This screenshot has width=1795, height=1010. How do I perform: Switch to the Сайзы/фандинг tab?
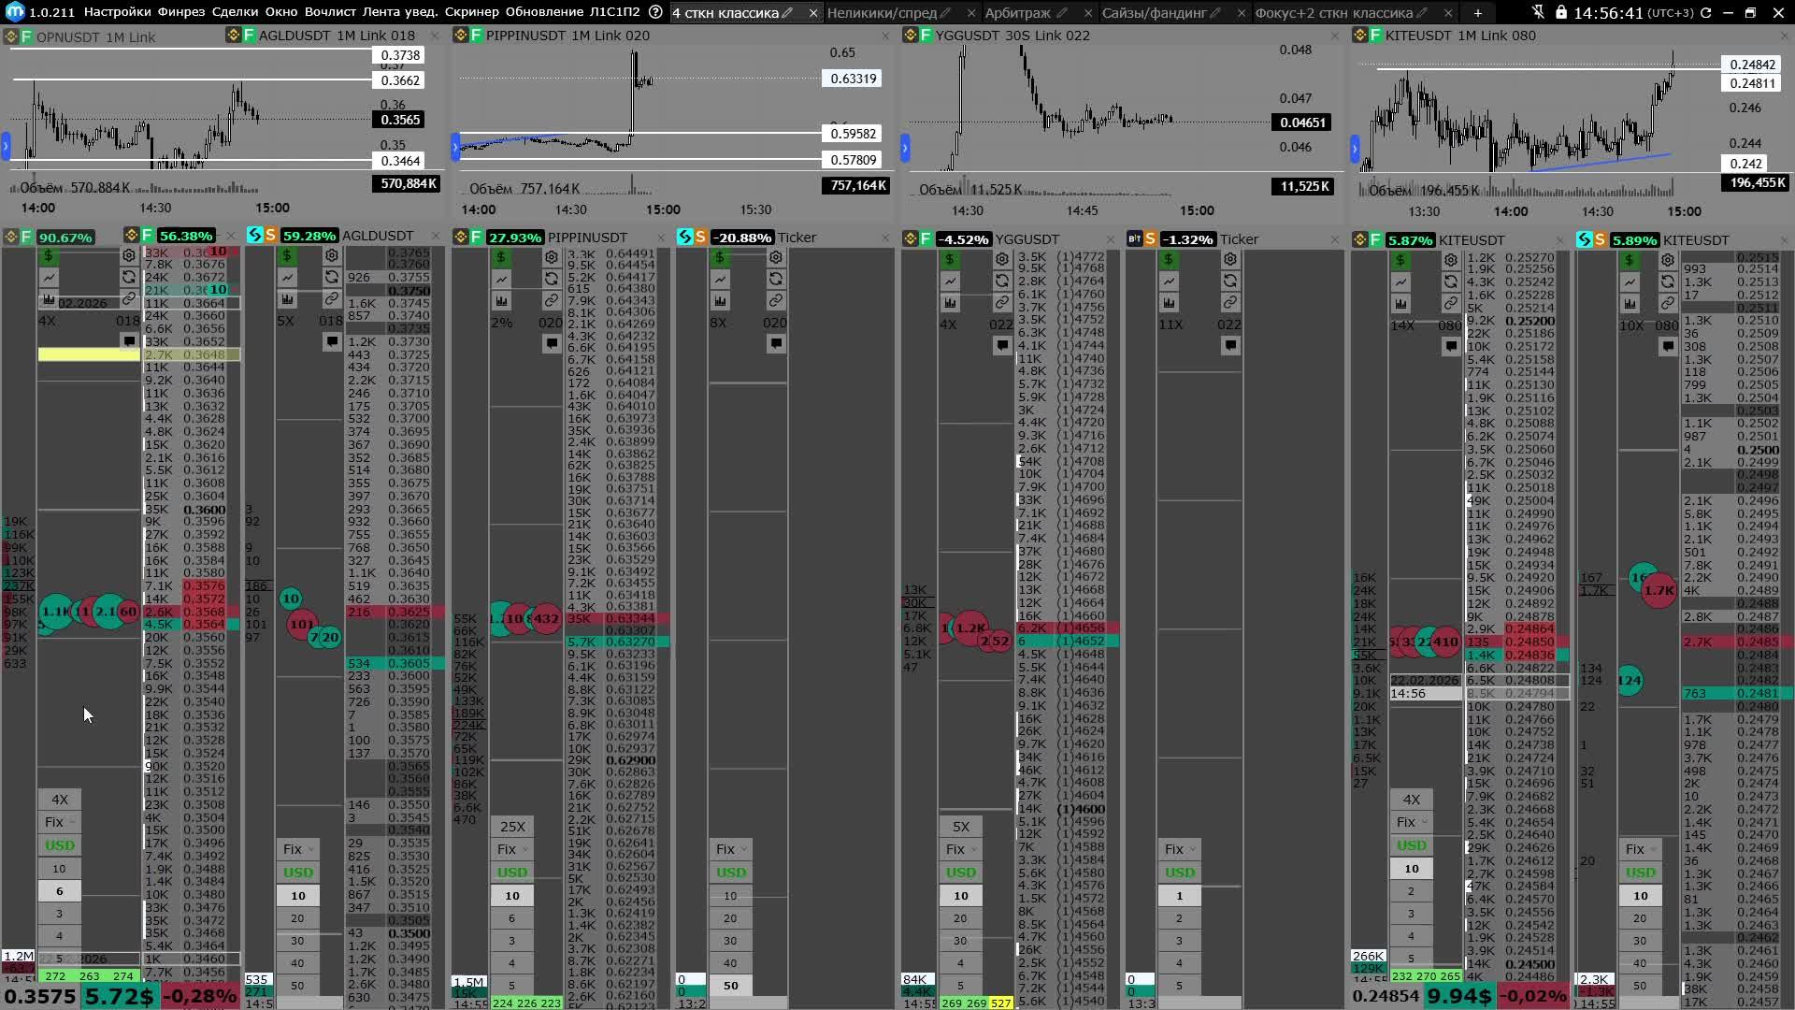coord(1154,13)
